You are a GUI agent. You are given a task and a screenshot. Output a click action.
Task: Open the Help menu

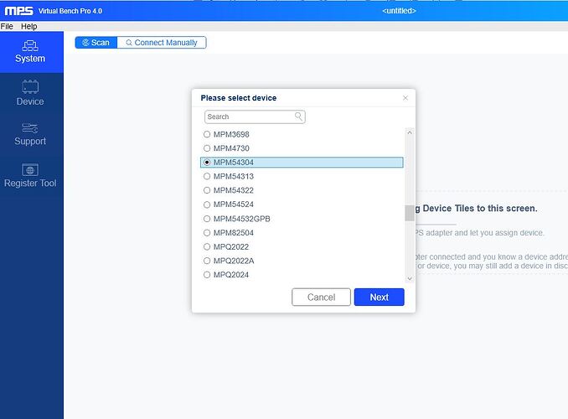point(28,27)
